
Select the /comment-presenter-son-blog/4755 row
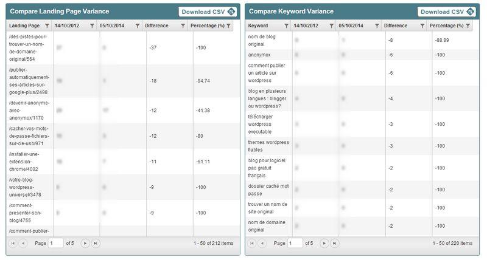[123, 213]
